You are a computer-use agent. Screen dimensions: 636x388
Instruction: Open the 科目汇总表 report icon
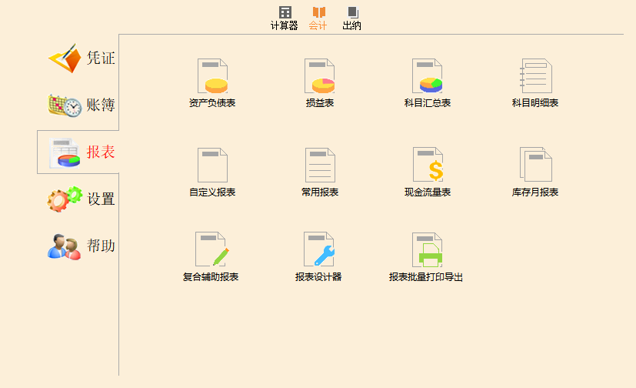pyautogui.click(x=427, y=76)
